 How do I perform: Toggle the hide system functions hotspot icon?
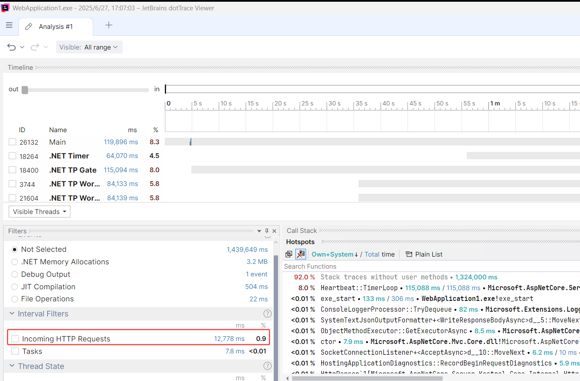(301, 254)
